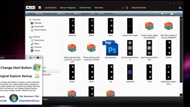Click the folder icon in address bar

40,8
